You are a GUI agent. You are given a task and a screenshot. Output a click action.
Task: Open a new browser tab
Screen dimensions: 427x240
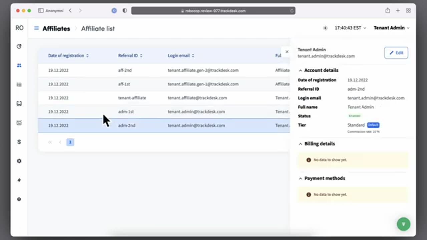click(398, 11)
